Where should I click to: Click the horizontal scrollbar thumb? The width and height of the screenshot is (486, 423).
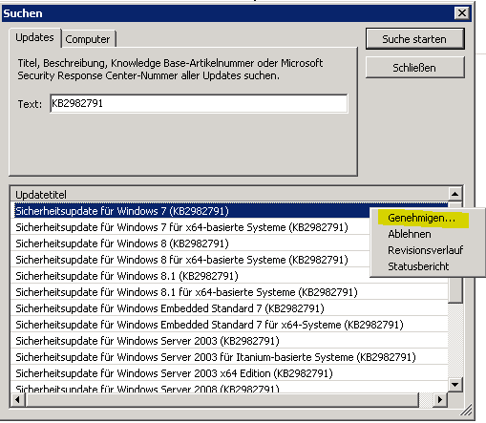click(x=222, y=399)
